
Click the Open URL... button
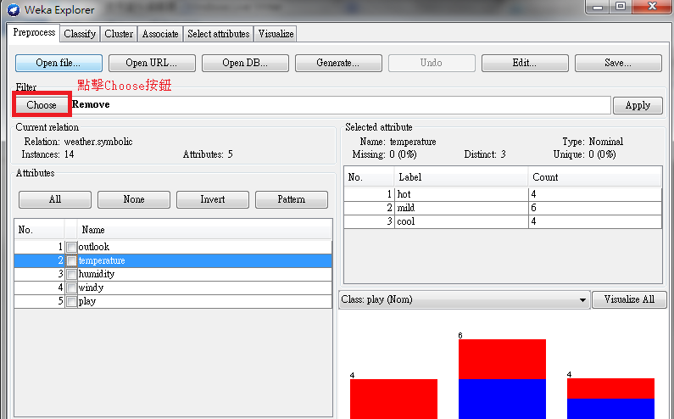(152, 63)
